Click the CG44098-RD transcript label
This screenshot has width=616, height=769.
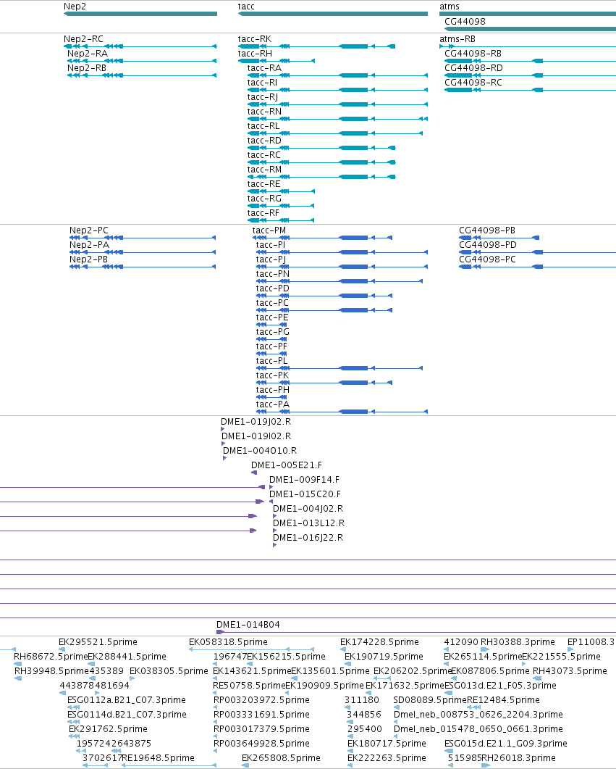473,67
